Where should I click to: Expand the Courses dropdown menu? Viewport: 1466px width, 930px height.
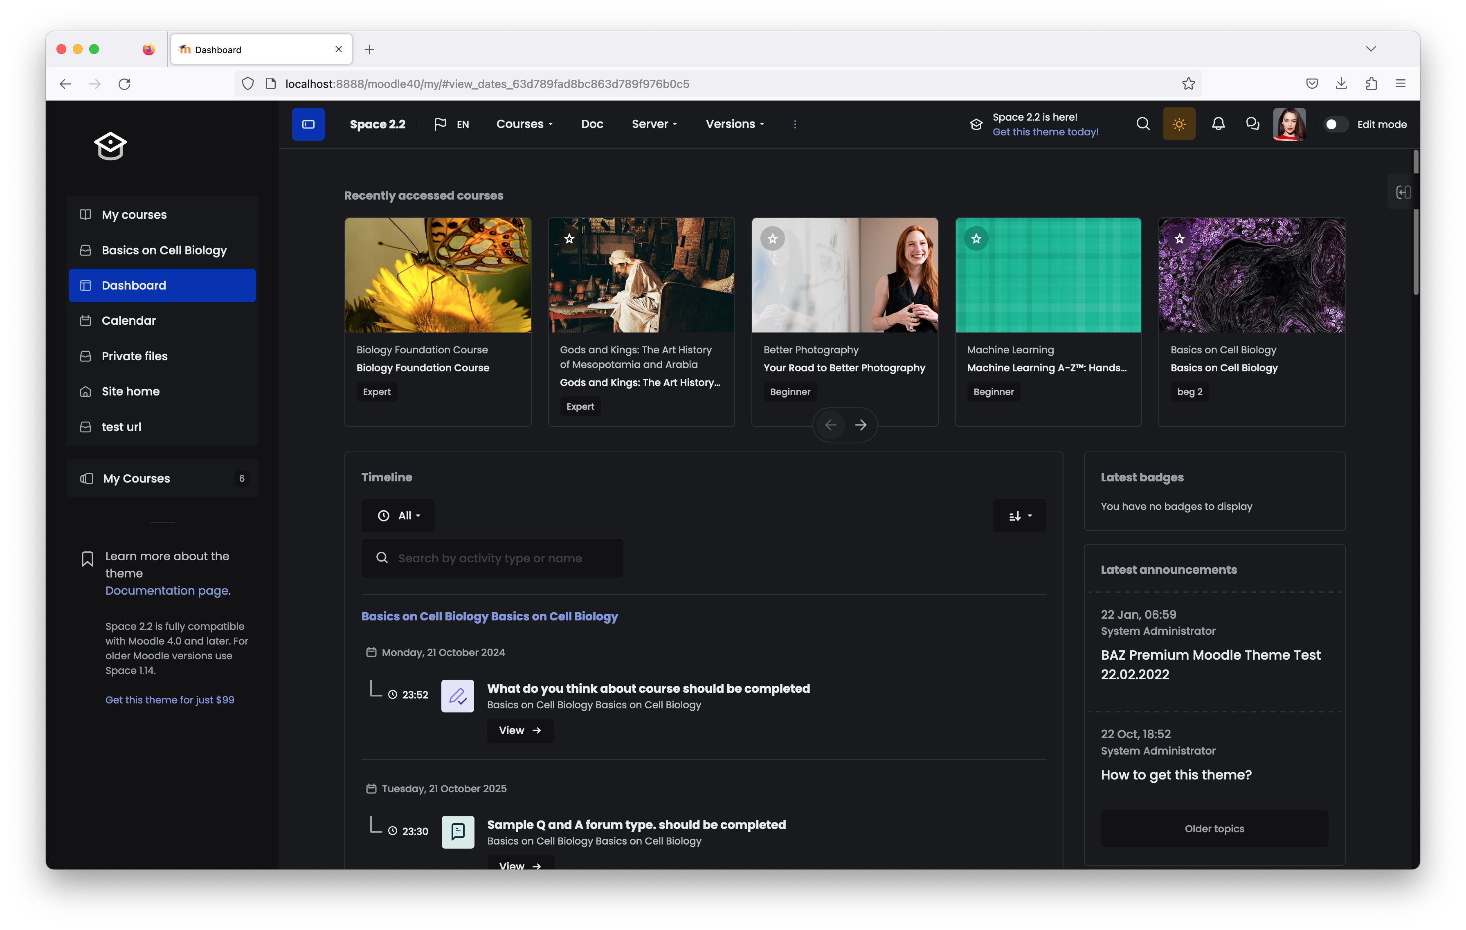click(x=524, y=124)
